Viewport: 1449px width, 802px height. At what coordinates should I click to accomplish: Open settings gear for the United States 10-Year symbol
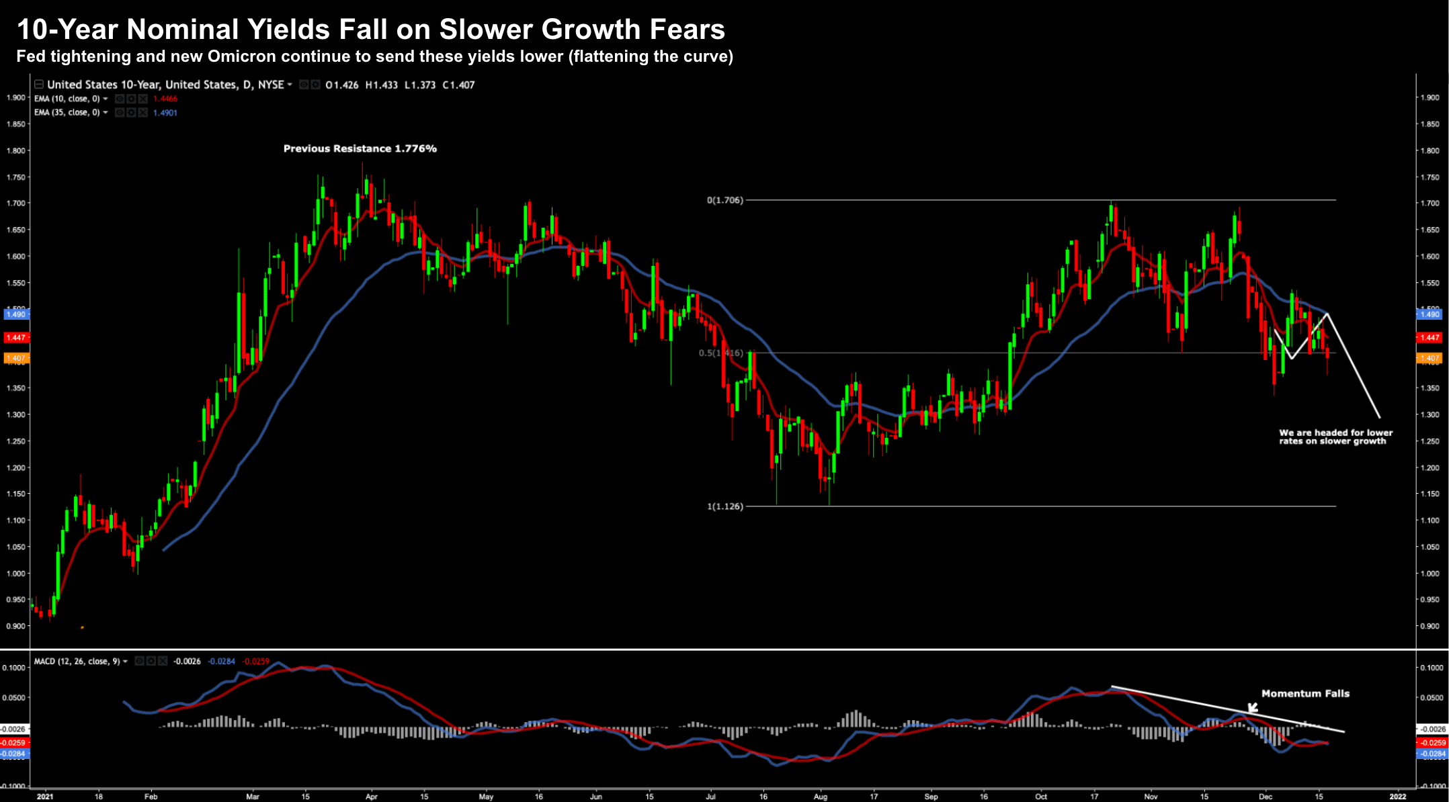(315, 85)
